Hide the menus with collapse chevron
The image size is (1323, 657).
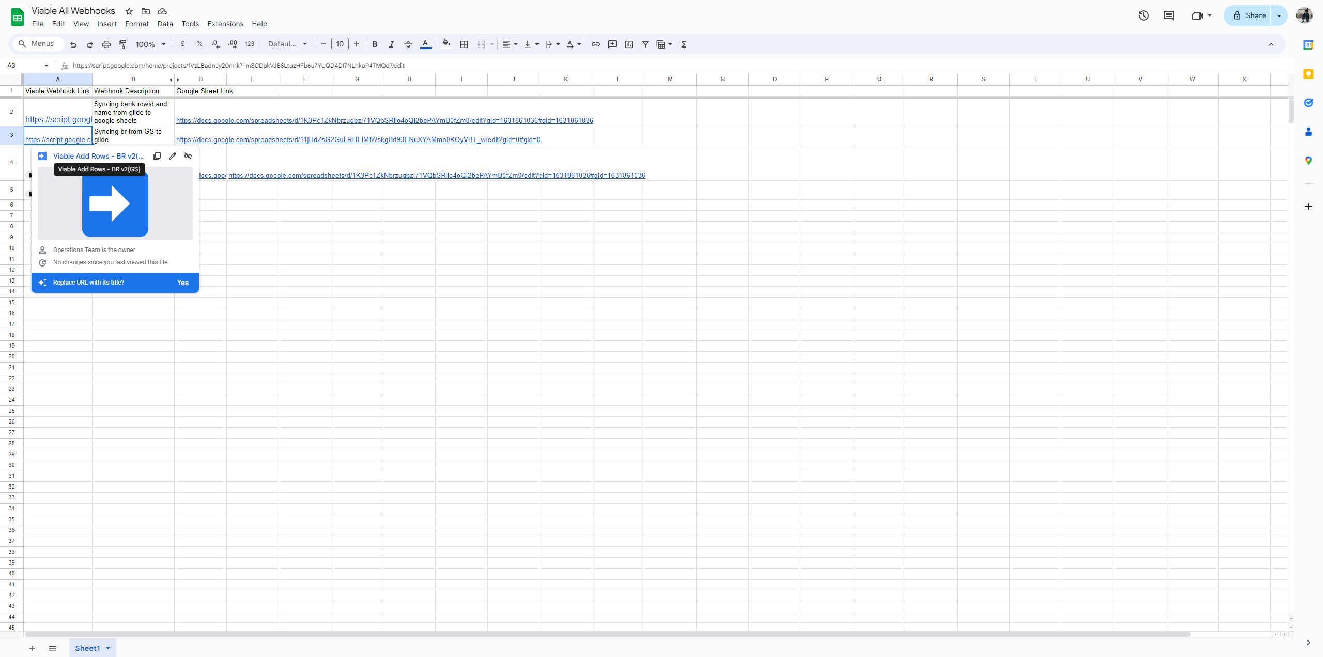1271,44
